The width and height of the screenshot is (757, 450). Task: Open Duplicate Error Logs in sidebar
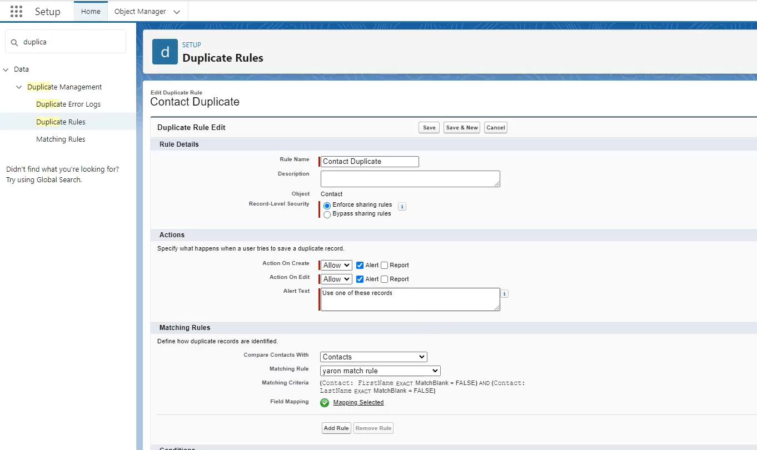[68, 104]
